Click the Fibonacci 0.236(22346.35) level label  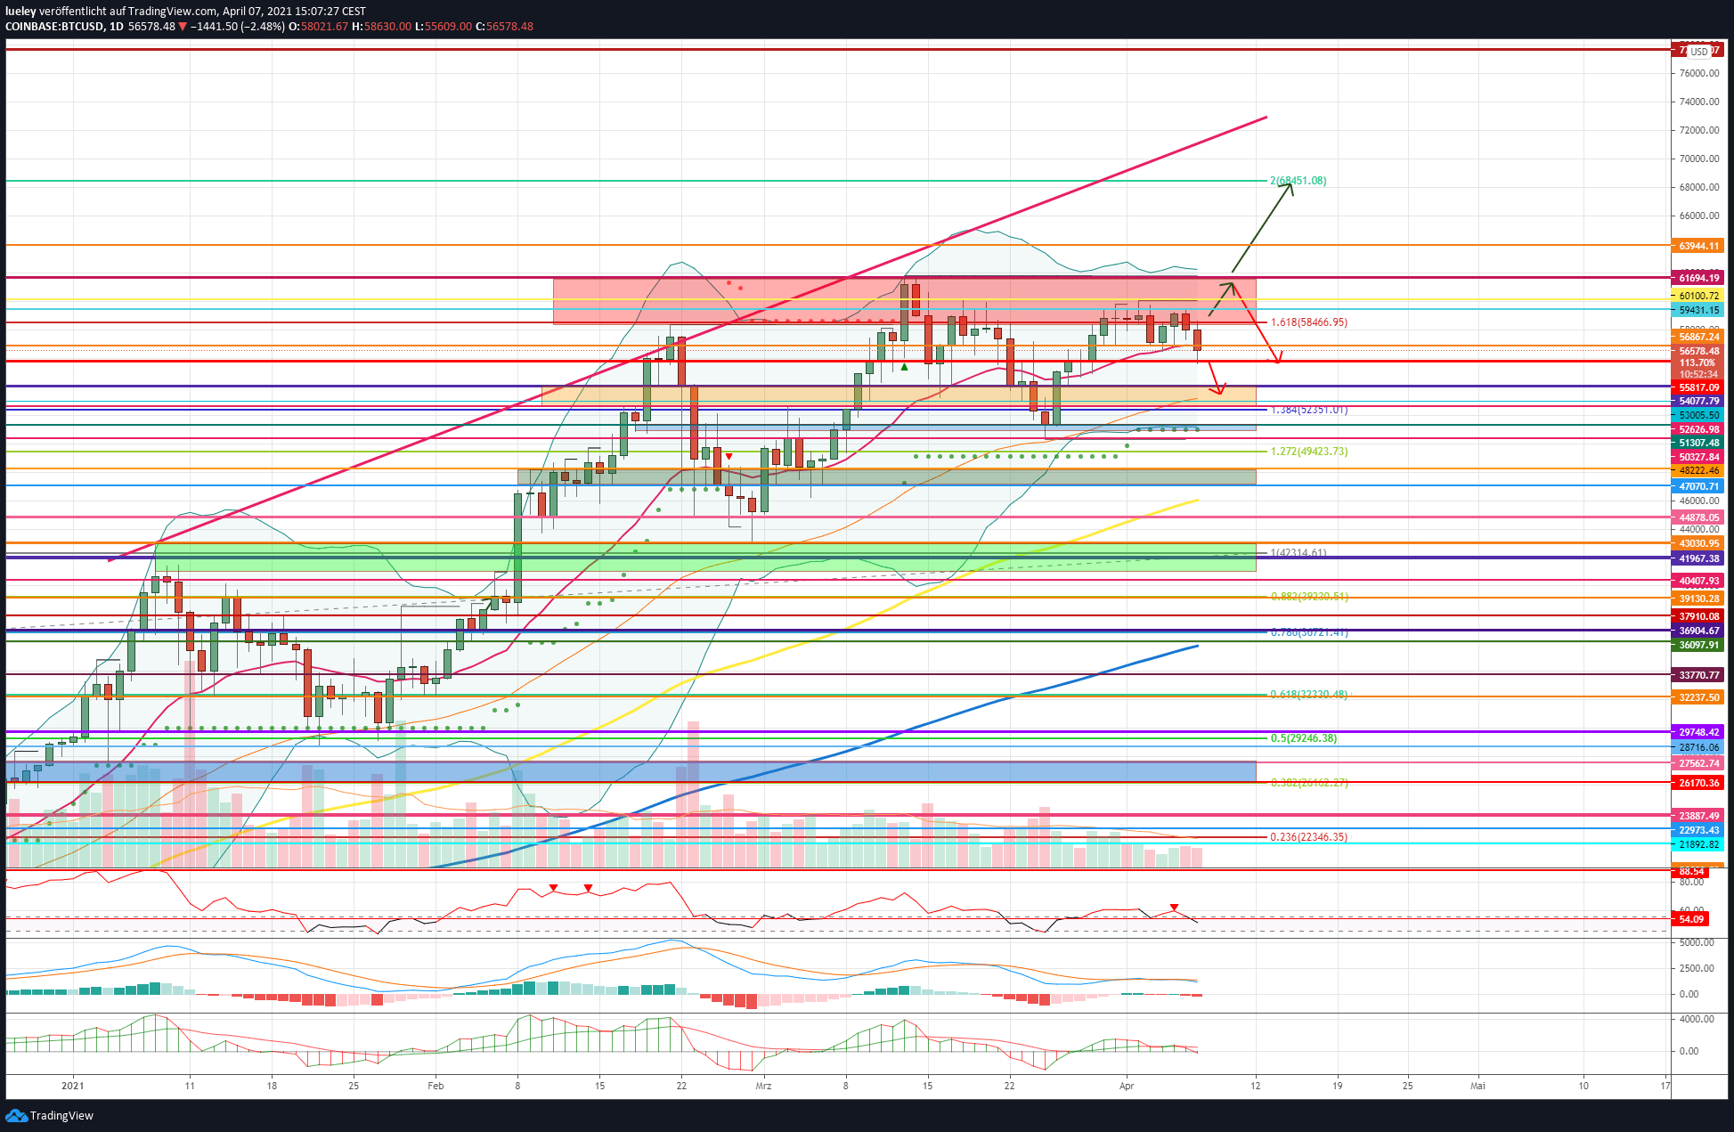tap(1308, 837)
